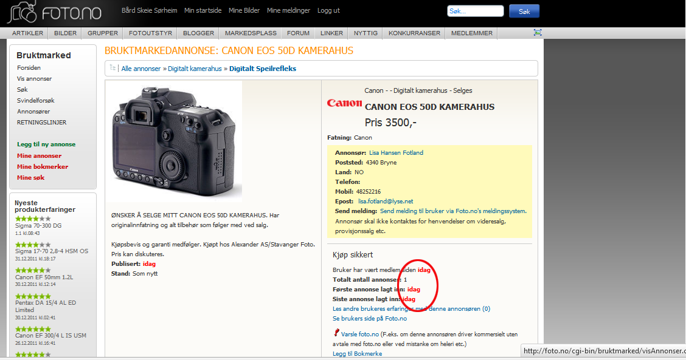
Task: Click Logg ut
Action: [x=328, y=10]
